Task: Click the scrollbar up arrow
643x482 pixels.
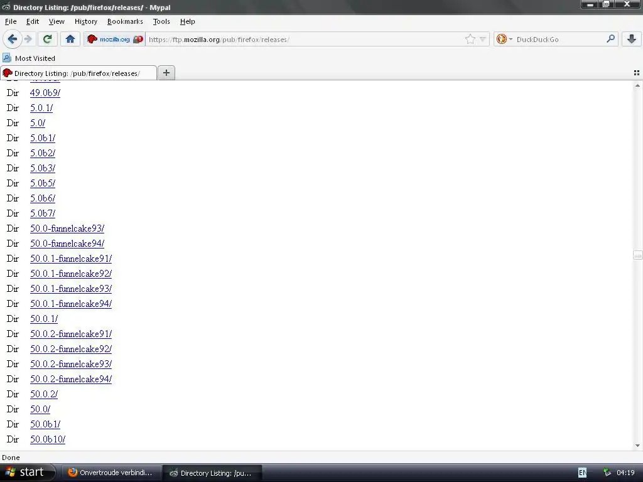Action: [x=637, y=85]
